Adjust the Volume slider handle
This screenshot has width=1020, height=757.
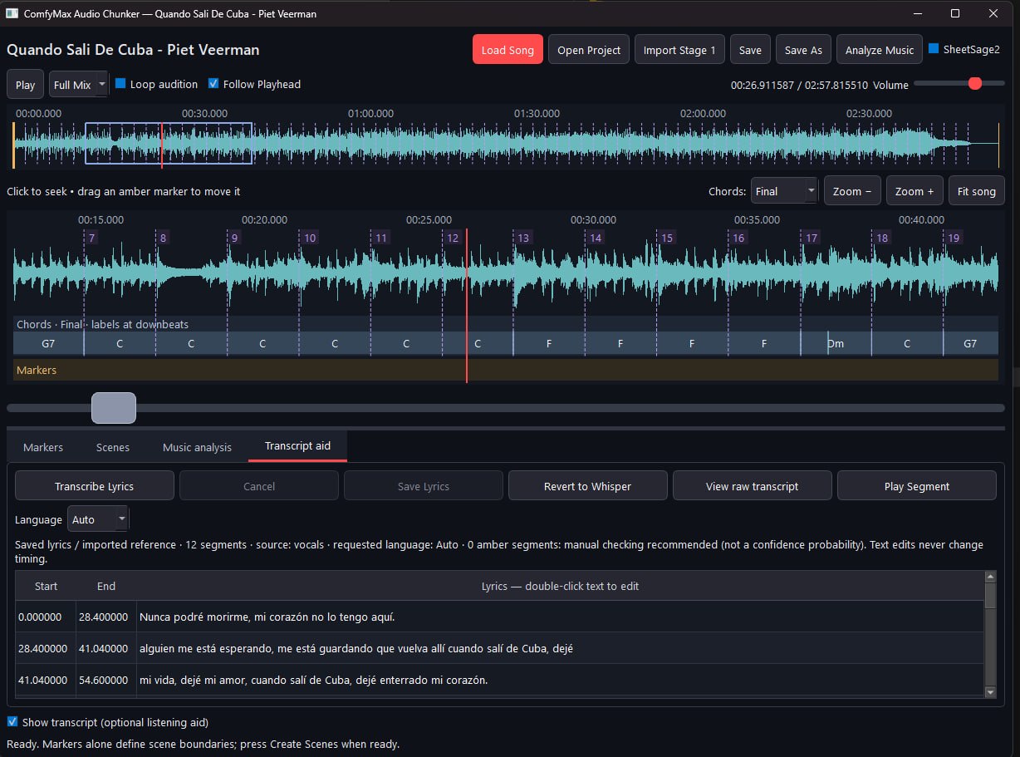click(x=975, y=83)
